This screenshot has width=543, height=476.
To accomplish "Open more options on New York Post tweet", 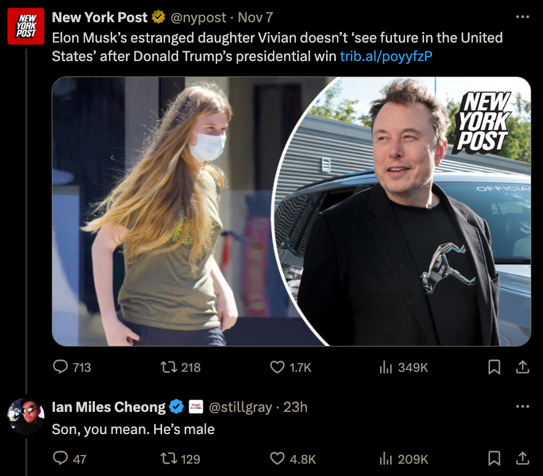I will 522,17.
